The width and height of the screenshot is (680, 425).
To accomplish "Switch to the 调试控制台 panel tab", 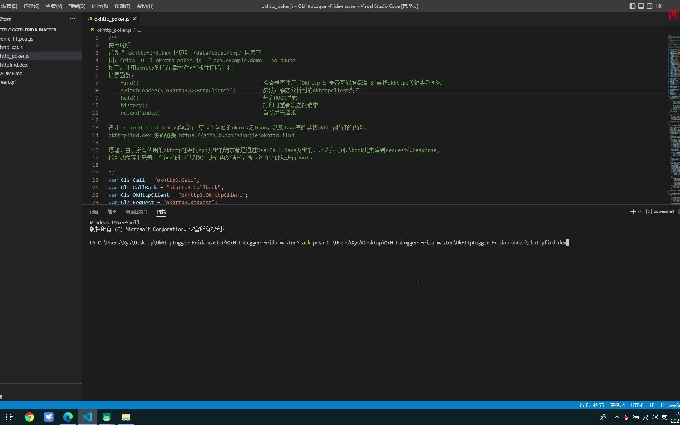I will coord(137,212).
